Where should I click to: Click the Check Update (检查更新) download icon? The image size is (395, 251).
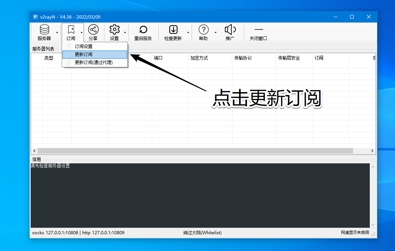[x=173, y=30]
